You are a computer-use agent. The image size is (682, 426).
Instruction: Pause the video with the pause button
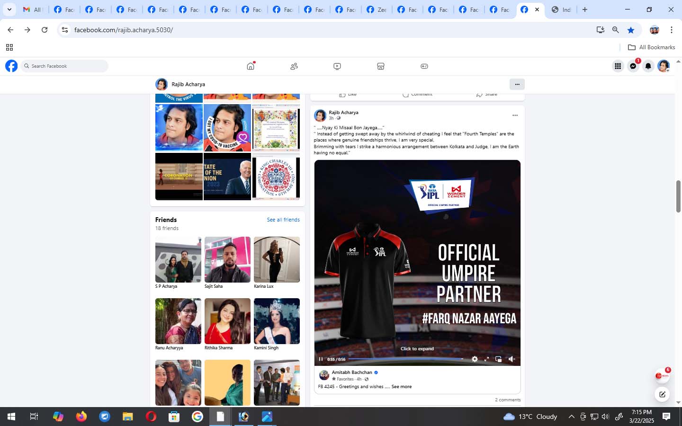tap(321, 359)
